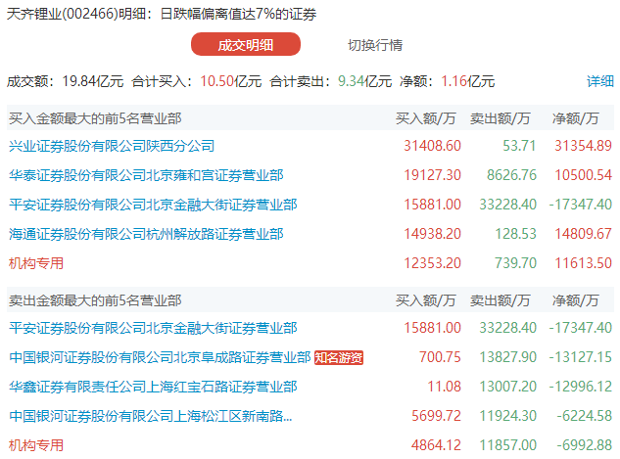Open 中国银河证券北京阜成路证券营业部 link
620x459 pixels.
pos(160,357)
